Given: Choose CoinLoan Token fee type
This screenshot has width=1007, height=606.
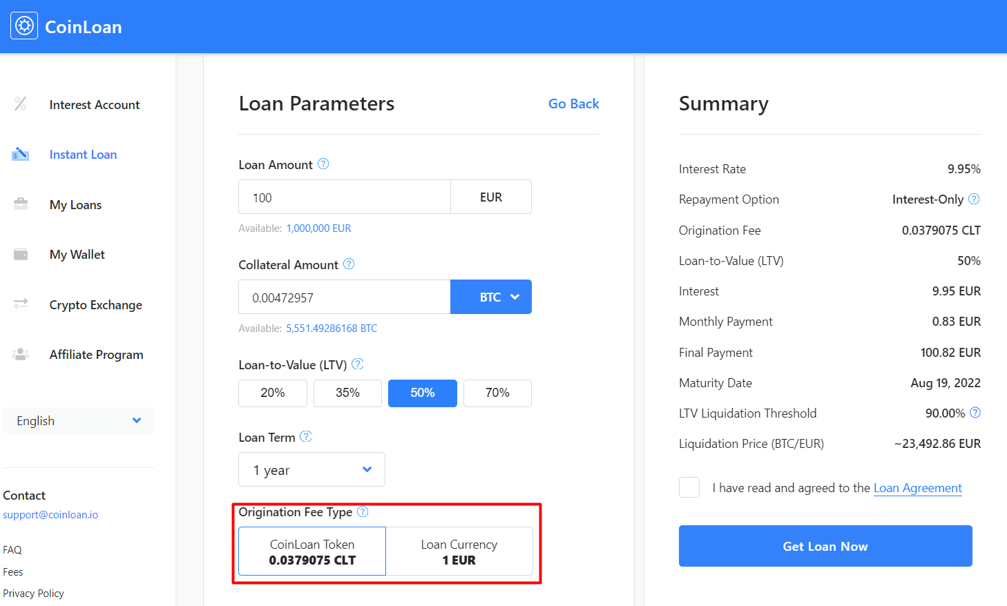Looking at the screenshot, I should click(312, 551).
